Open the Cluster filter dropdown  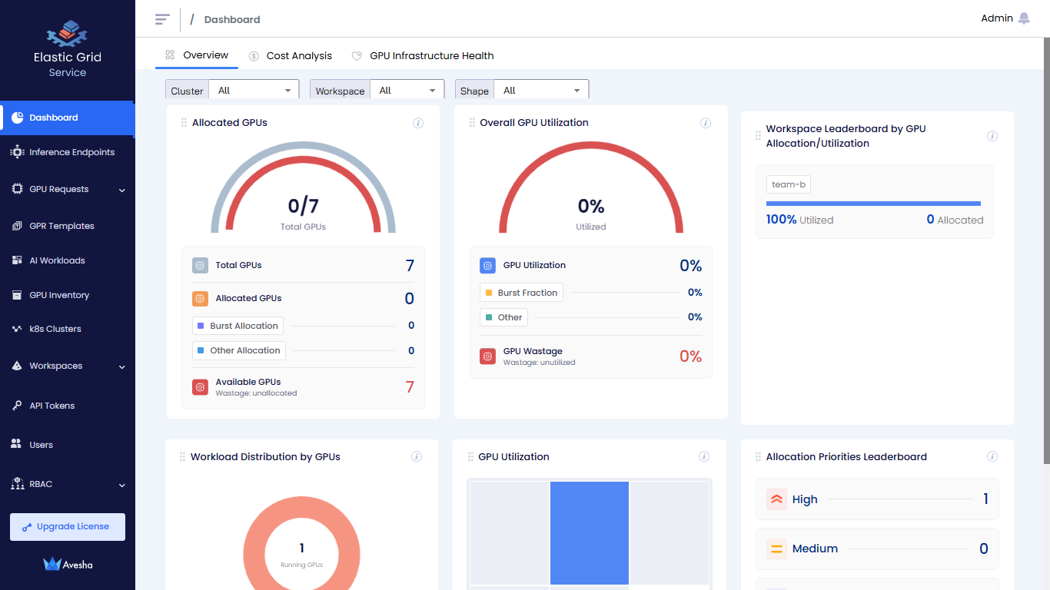click(254, 91)
